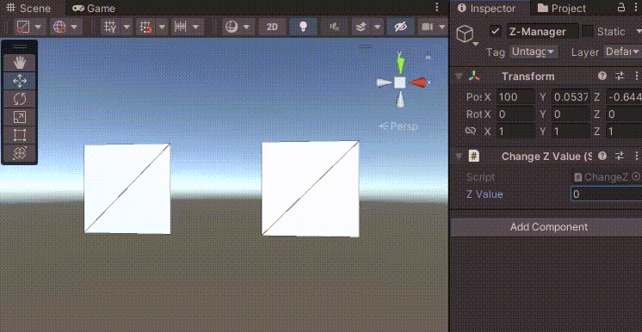Click the red X axis gizmo cone
This screenshot has height=332, width=642.
(417, 83)
